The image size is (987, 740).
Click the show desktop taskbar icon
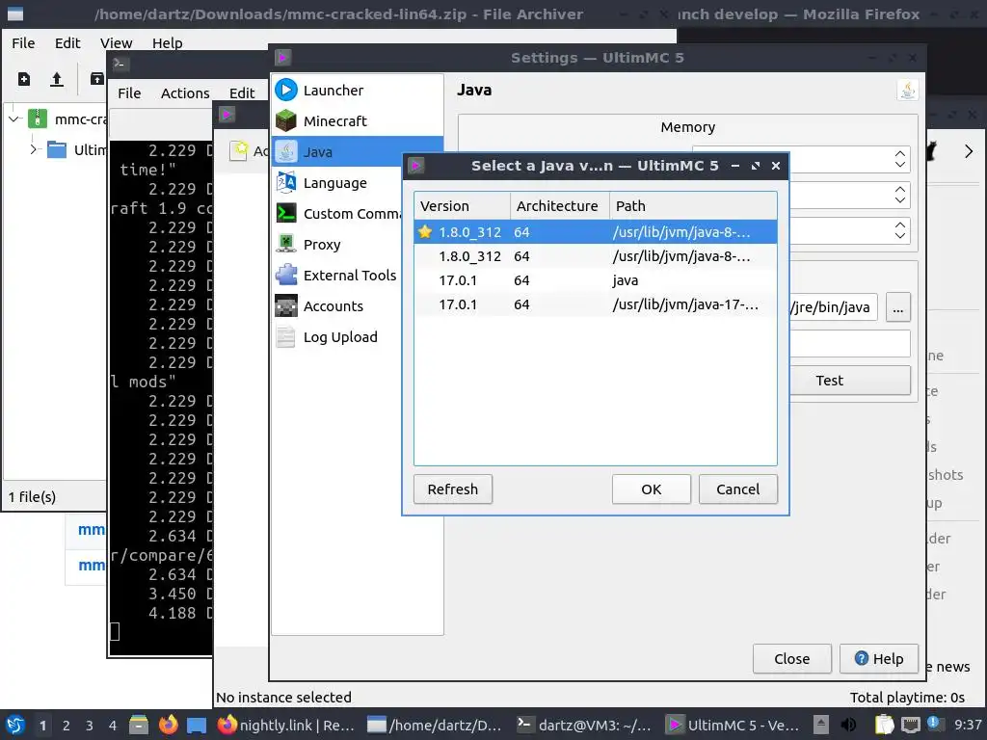pos(197,725)
